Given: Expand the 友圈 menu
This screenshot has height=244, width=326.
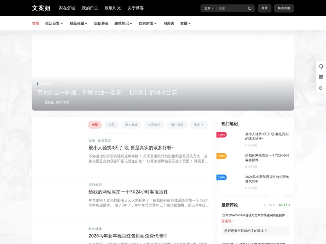Looking at the screenshot, I should pyautogui.click(x=185, y=24).
